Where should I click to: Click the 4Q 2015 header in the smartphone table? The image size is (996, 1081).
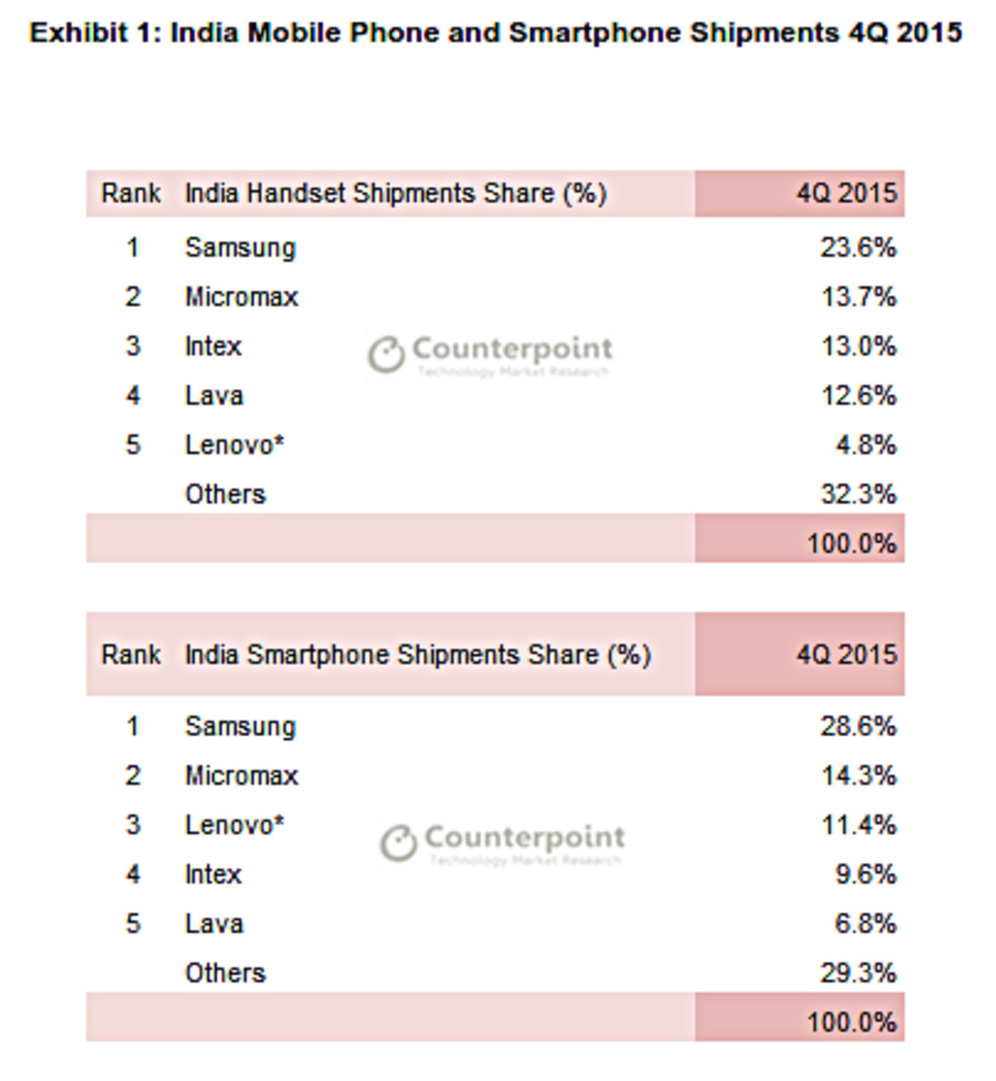(846, 654)
